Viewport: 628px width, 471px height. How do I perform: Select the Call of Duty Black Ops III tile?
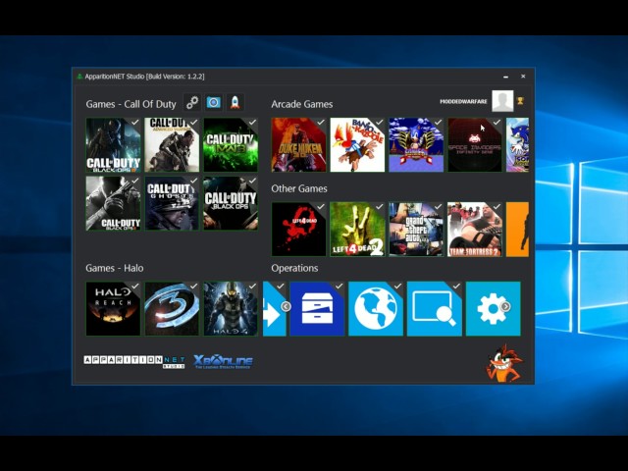113,145
